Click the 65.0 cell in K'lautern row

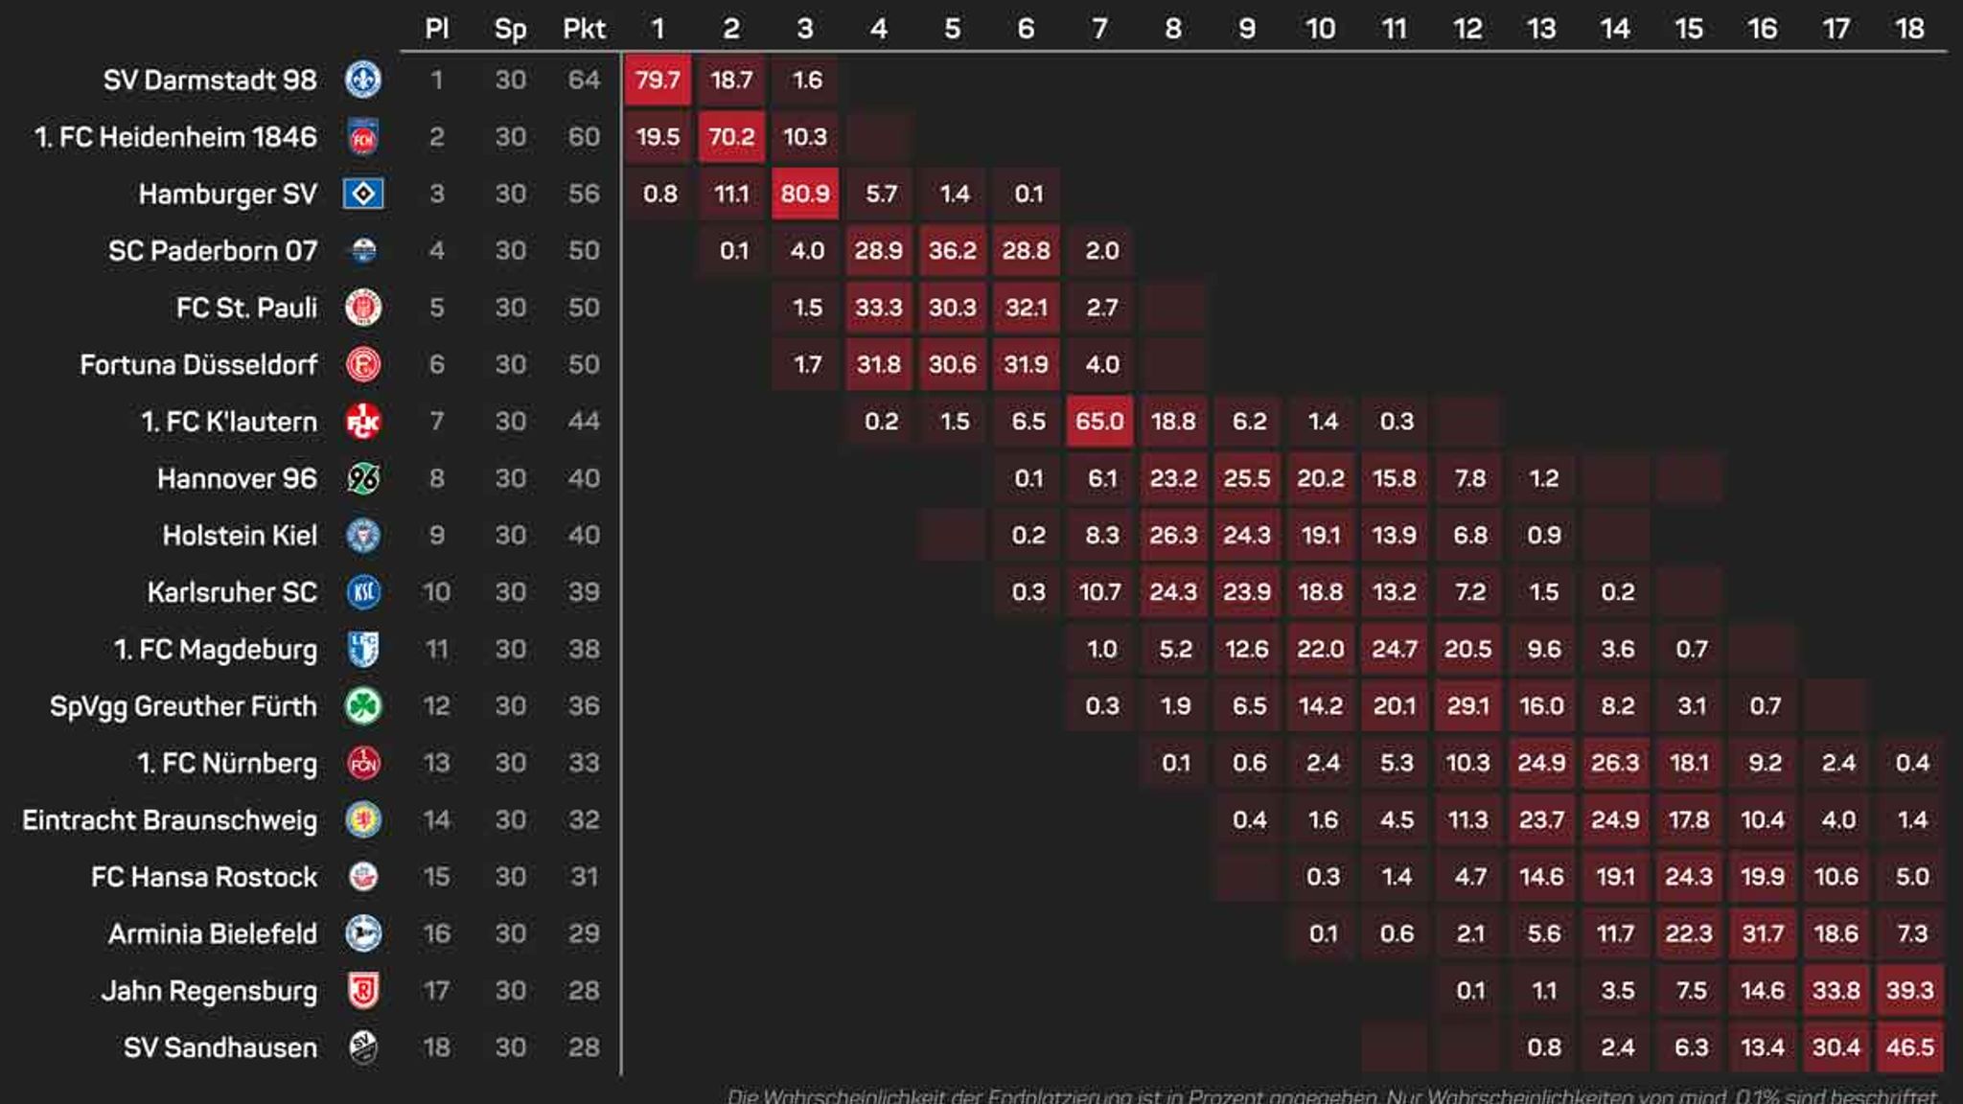pos(1099,422)
